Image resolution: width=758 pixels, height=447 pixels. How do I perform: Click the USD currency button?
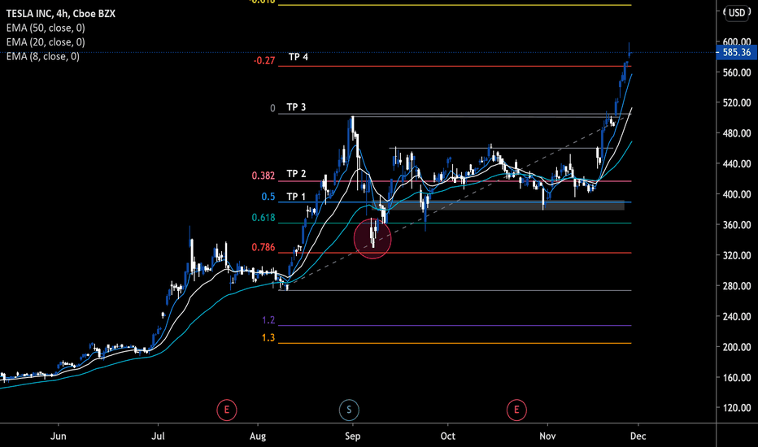pyautogui.click(x=737, y=12)
